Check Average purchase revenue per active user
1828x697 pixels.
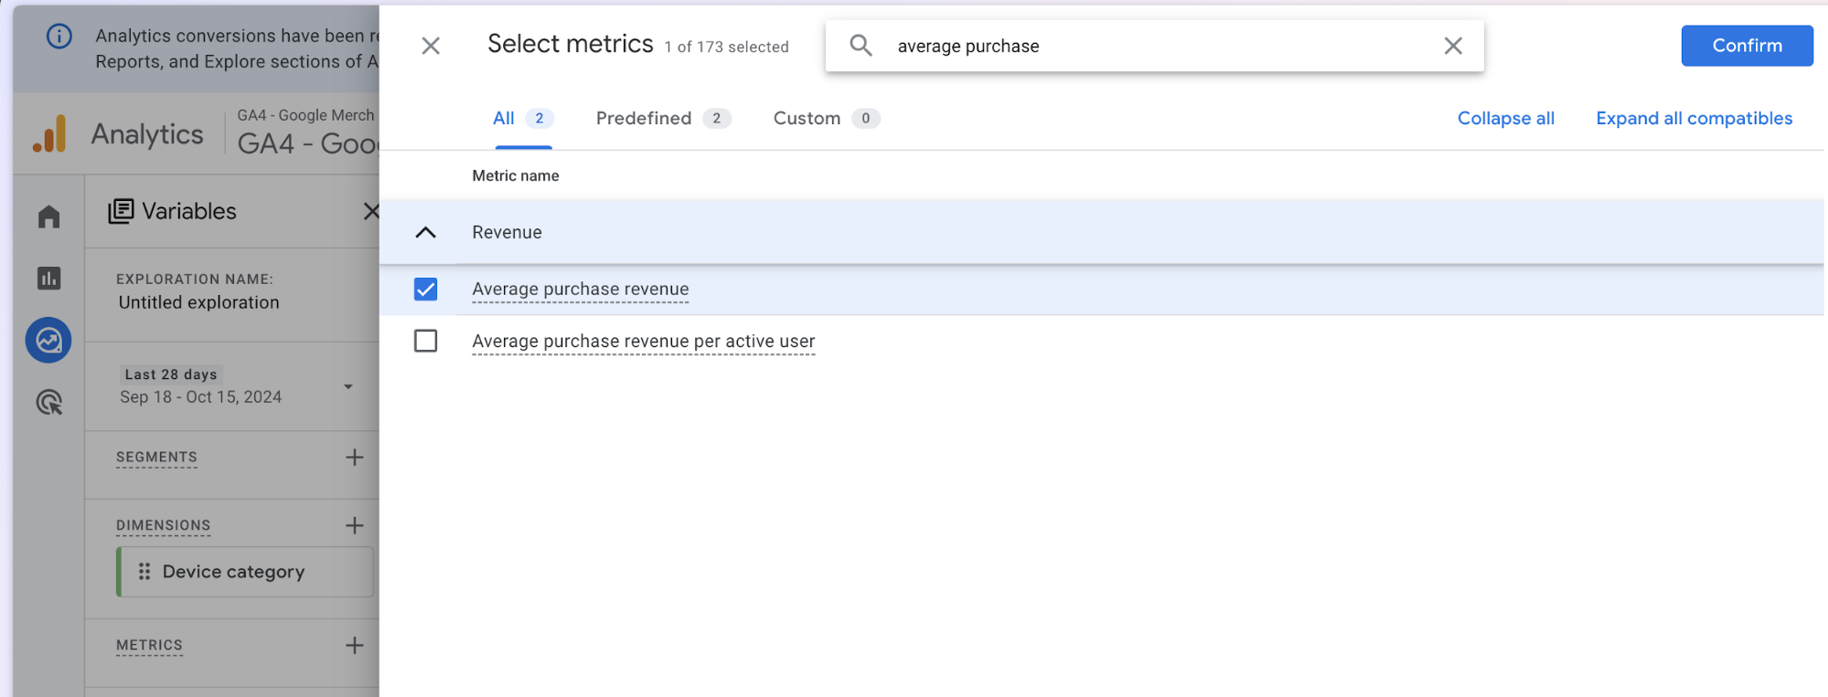(425, 341)
